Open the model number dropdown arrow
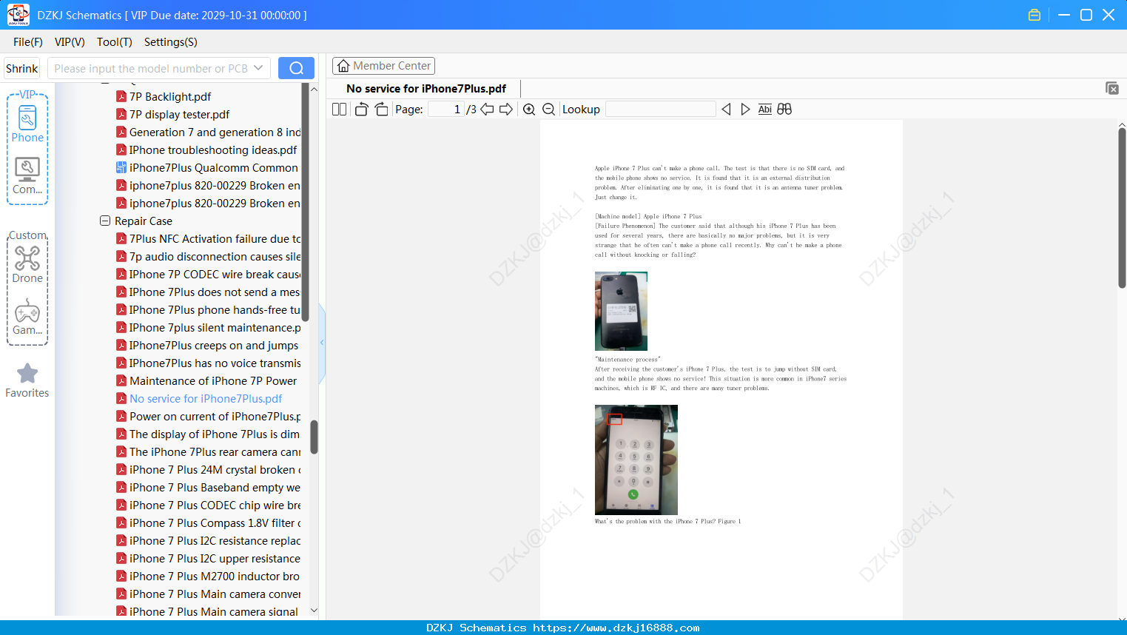Viewport: 1127px width, 635px height. [x=258, y=68]
